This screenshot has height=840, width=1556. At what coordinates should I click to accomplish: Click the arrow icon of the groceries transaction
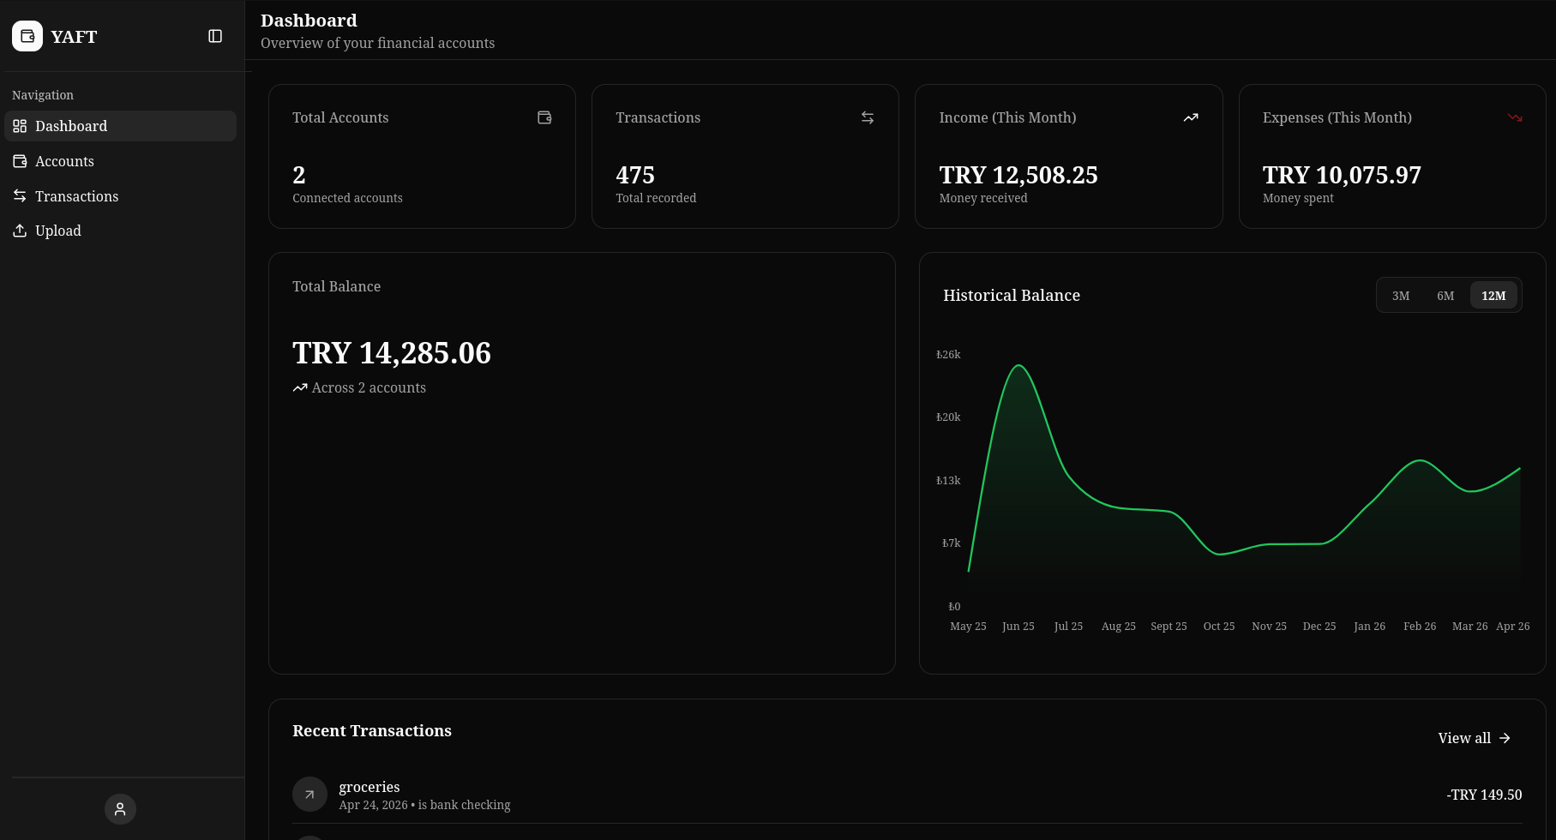(309, 795)
